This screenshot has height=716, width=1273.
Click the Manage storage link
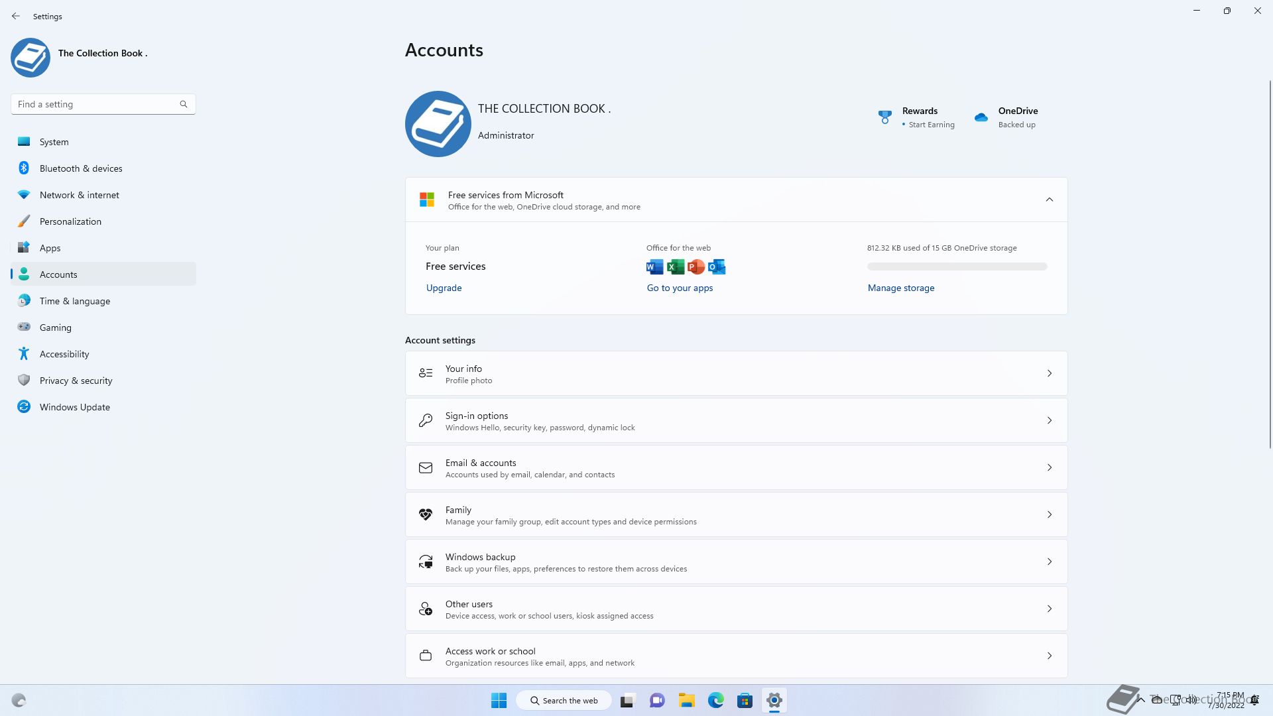900,288
